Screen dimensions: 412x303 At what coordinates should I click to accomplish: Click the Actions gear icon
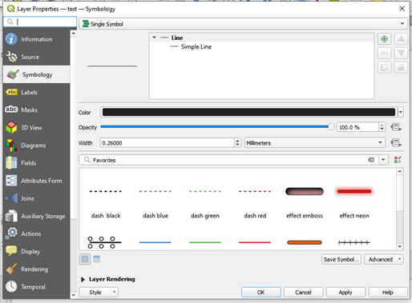[x=11, y=233]
